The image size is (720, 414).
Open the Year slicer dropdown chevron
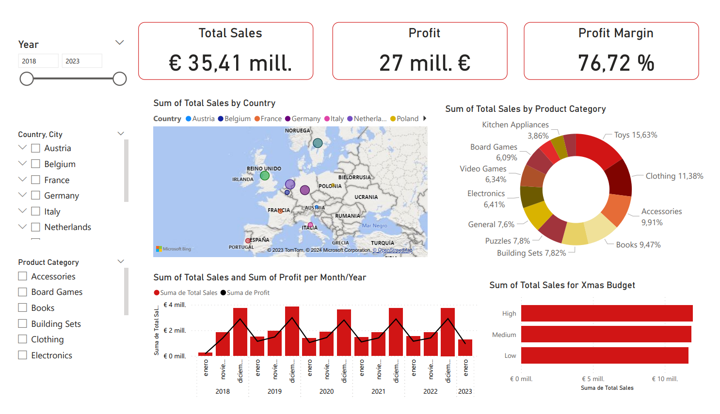[120, 43]
